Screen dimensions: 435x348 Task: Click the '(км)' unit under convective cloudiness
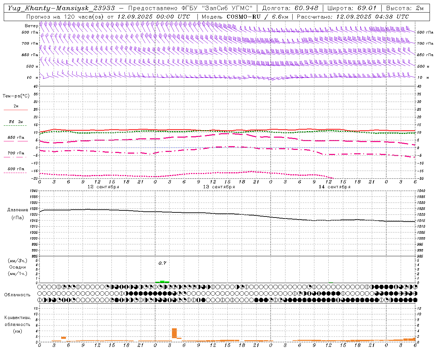point(18,331)
